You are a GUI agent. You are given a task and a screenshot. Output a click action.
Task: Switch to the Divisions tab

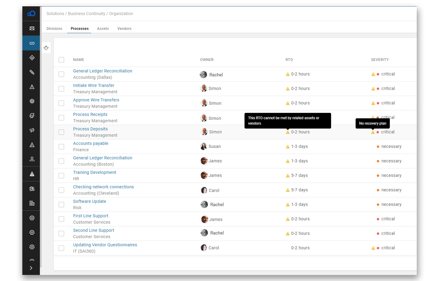[54, 28]
